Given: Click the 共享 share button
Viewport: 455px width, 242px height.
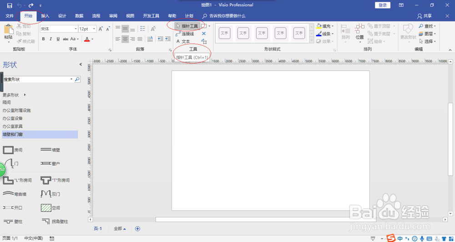Looking at the screenshot, I should (425, 16).
